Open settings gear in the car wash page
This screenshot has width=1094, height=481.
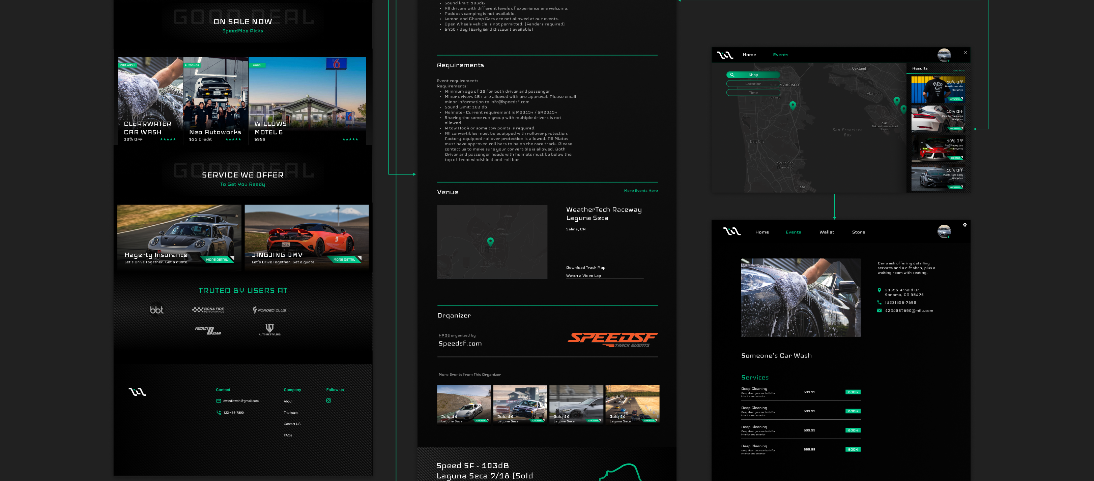point(965,225)
